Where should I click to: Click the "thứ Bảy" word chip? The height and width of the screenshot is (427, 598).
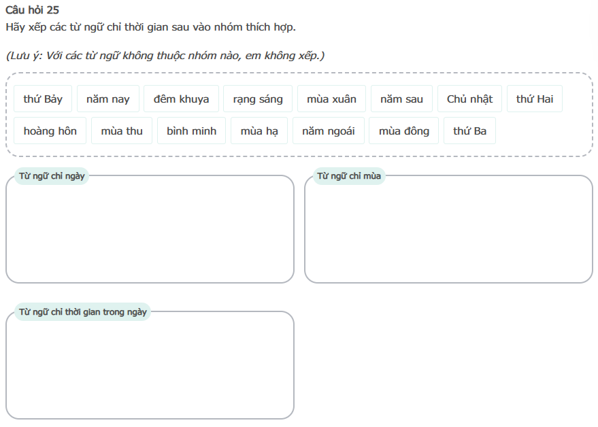pos(43,99)
